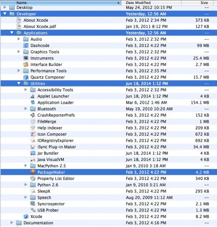Select the Application Loader icon
The width and height of the screenshot is (217, 227).
(33, 102)
